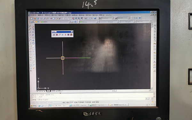Click the Erase tool icon
The height and width of the screenshot is (120, 192).
(x=33, y=27)
